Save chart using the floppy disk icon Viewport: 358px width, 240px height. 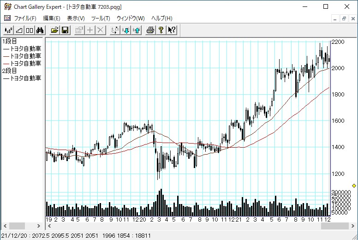pos(65,30)
